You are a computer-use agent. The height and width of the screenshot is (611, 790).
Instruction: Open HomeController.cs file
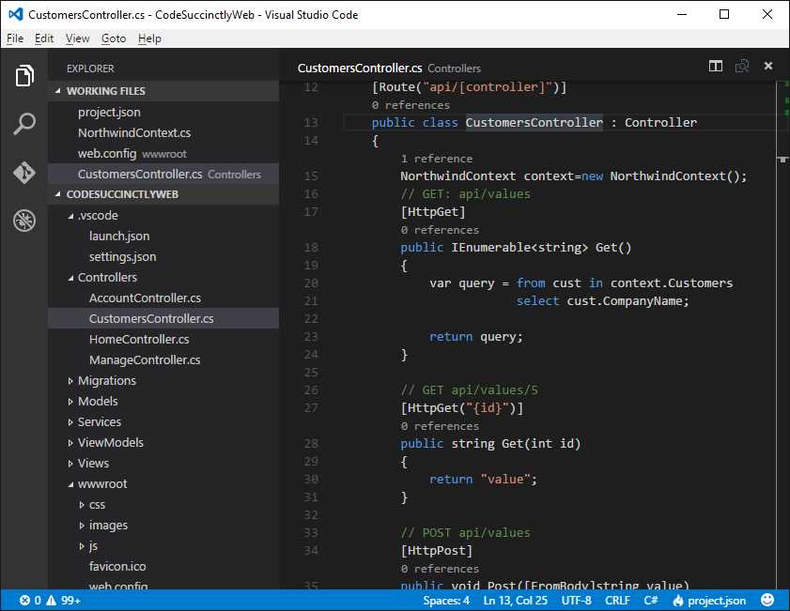coord(163,339)
